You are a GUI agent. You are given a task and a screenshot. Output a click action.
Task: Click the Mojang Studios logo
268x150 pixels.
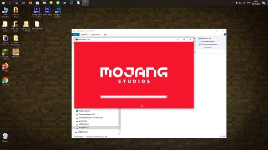(x=134, y=75)
